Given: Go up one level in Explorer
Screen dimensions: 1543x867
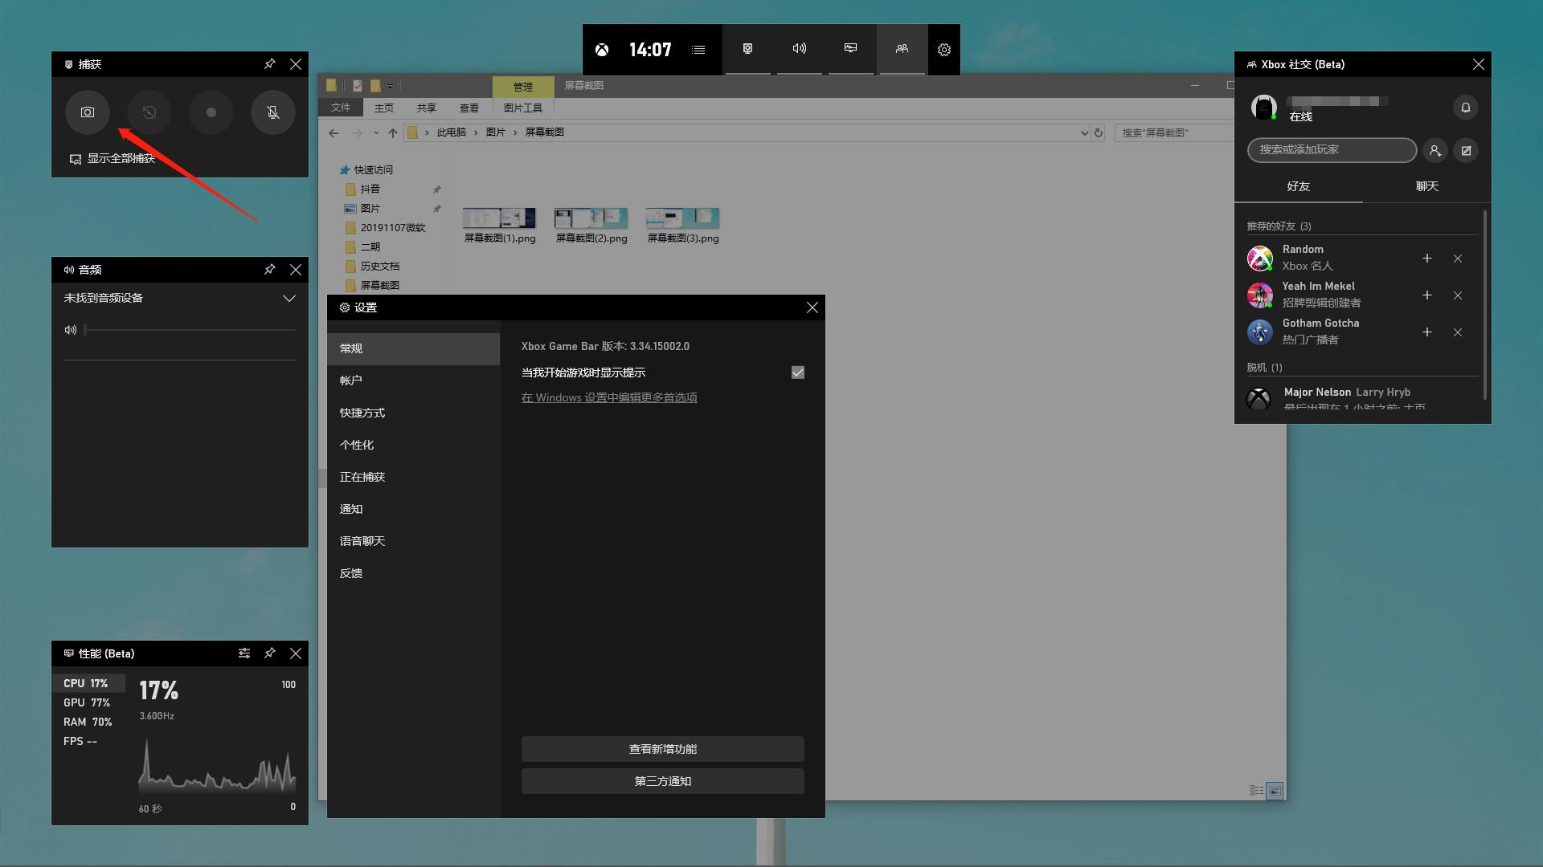Looking at the screenshot, I should point(393,133).
